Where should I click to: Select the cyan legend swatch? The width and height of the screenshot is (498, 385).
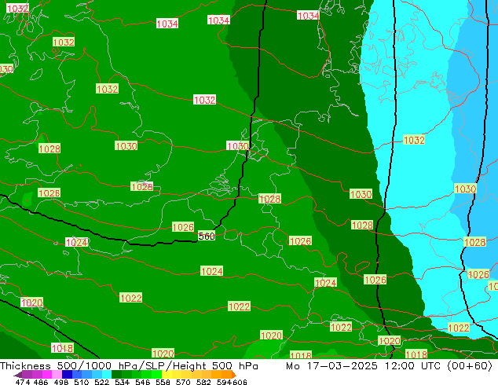(x=107, y=374)
